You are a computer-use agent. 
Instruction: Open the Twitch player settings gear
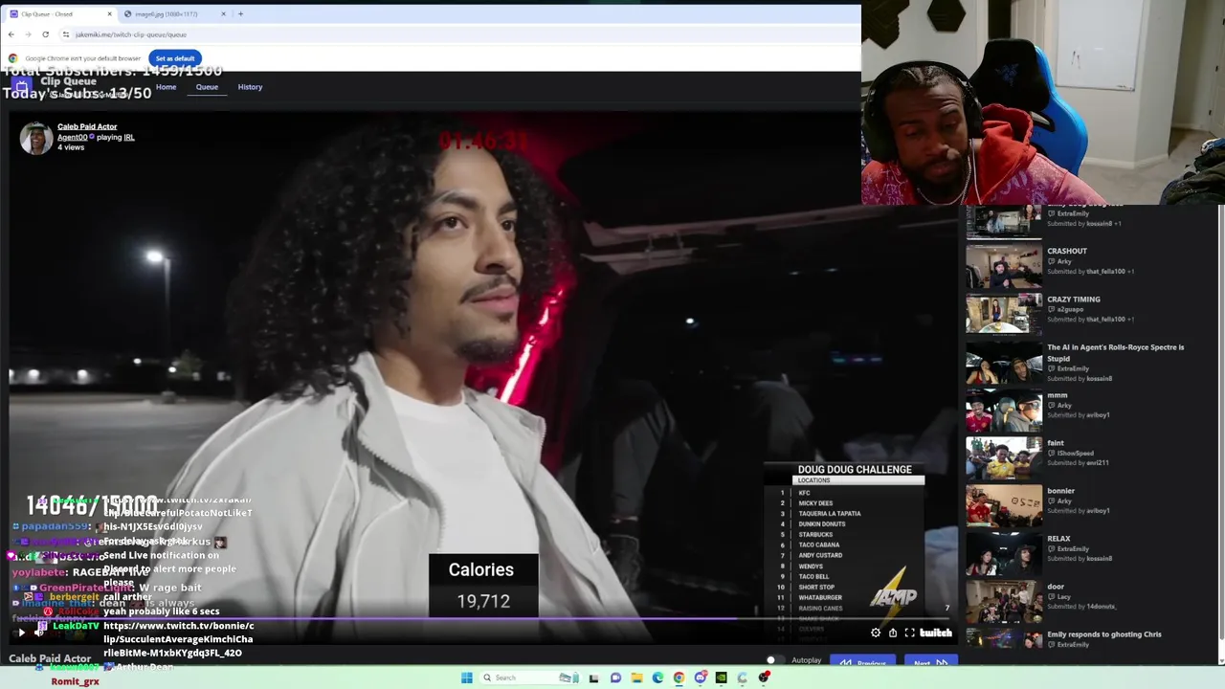click(875, 633)
